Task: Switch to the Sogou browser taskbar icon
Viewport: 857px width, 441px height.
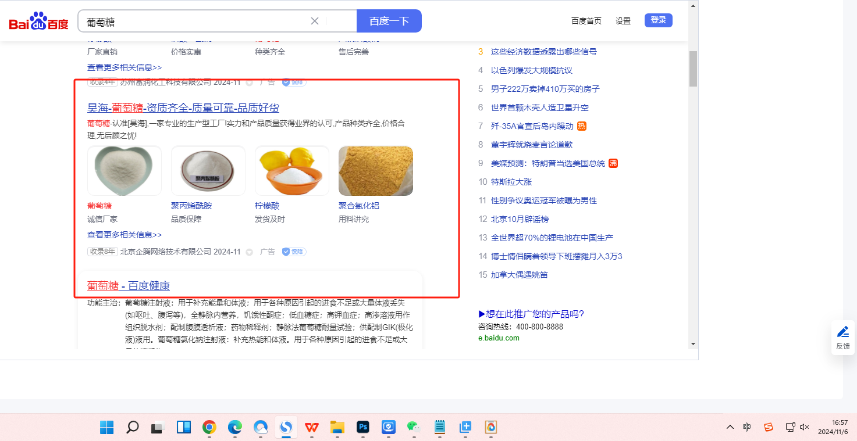Action: (x=286, y=428)
